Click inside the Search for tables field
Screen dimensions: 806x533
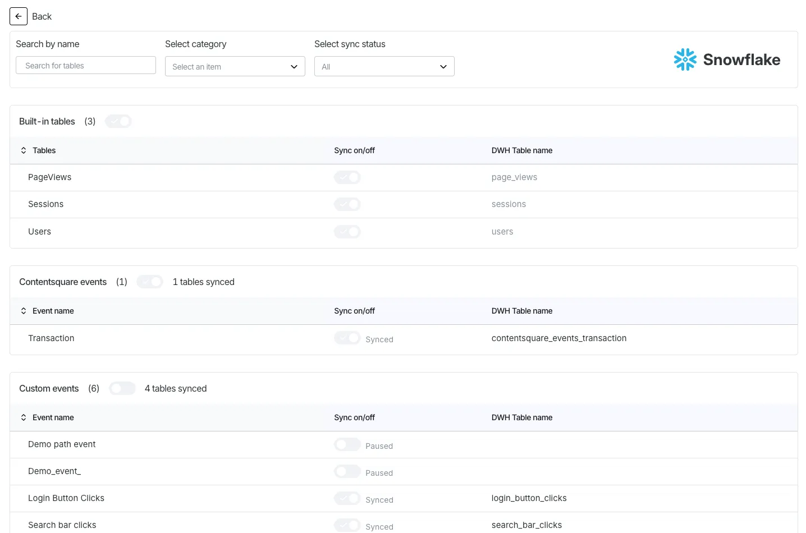point(85,65)
